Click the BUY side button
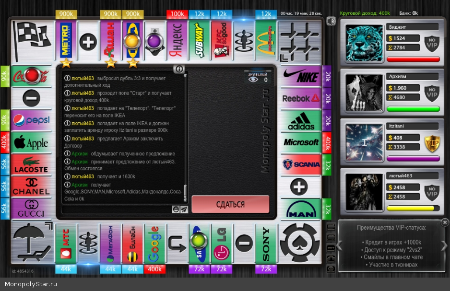This screenshot has height=291, width=450. click(331, 247)
